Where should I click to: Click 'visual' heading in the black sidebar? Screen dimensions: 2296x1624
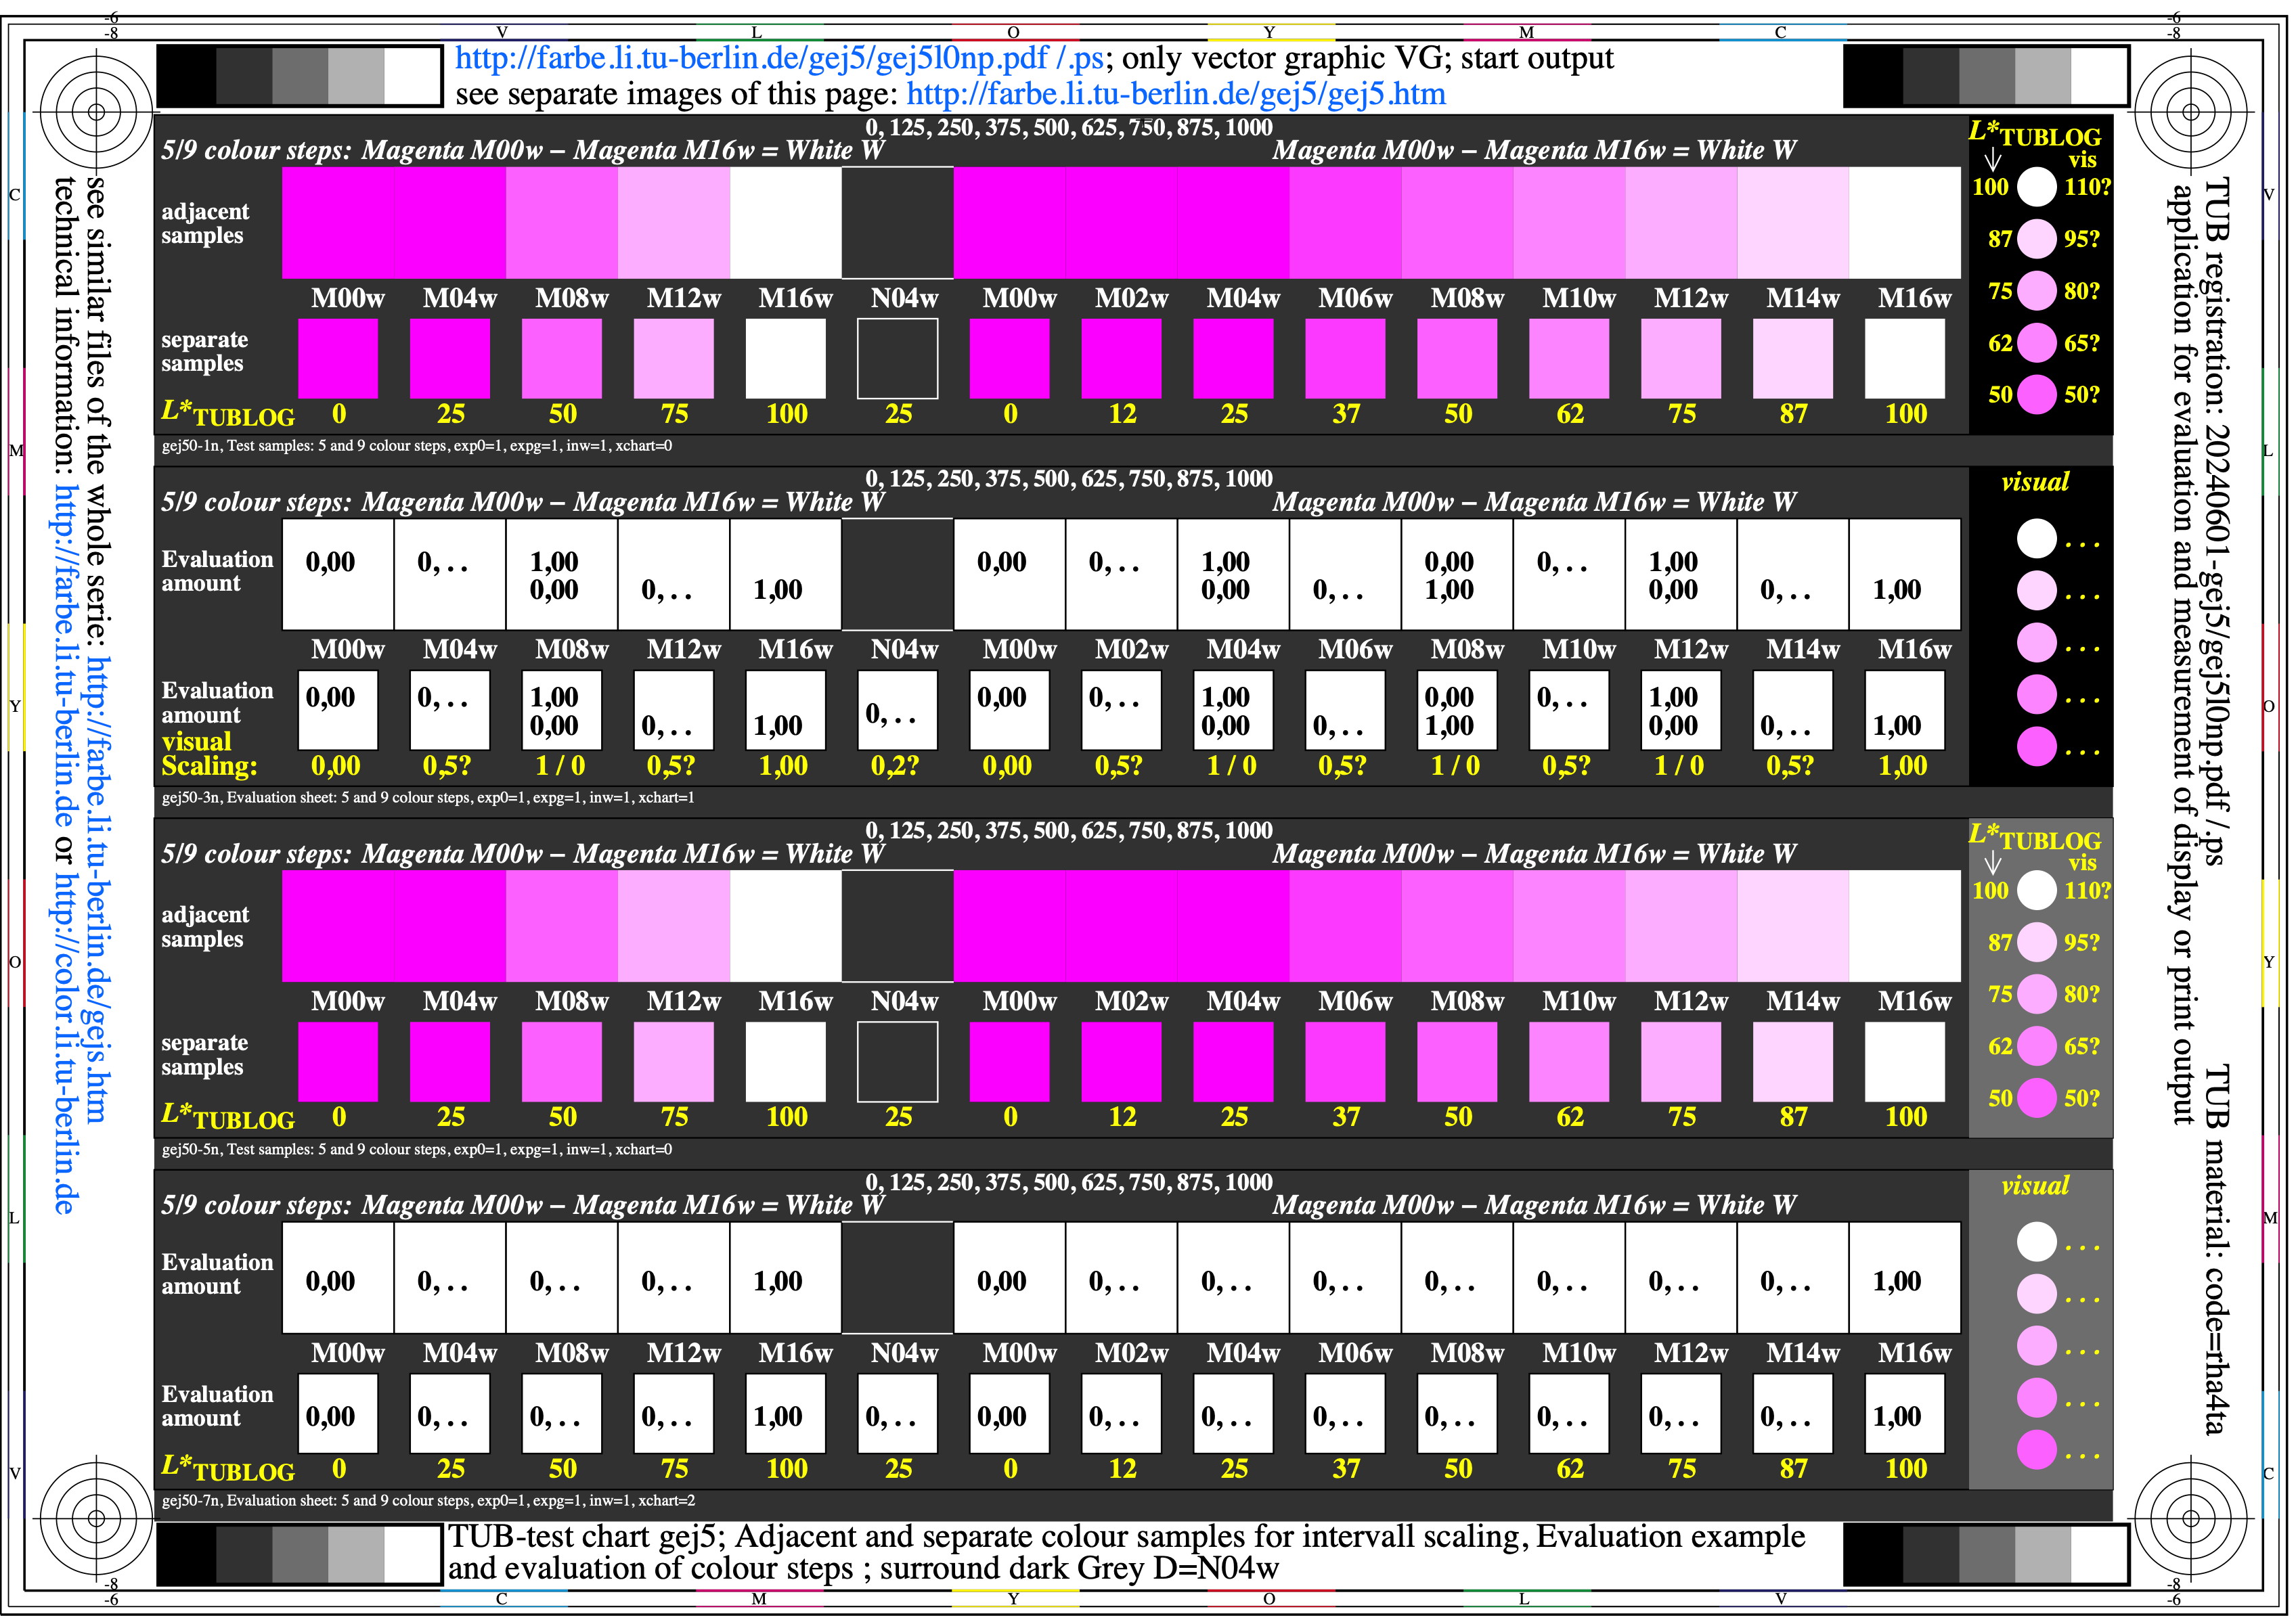(x=2036, y=483)
